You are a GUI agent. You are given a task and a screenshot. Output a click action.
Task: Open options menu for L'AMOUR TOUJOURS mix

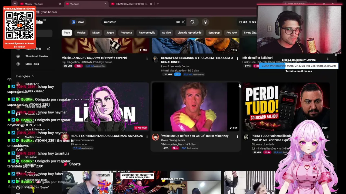point(147,58)
